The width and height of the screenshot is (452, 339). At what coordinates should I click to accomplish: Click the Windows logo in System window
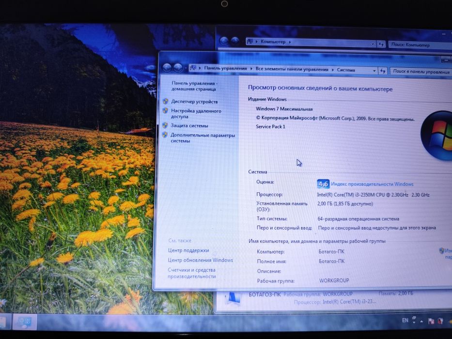tap(436, 136)
